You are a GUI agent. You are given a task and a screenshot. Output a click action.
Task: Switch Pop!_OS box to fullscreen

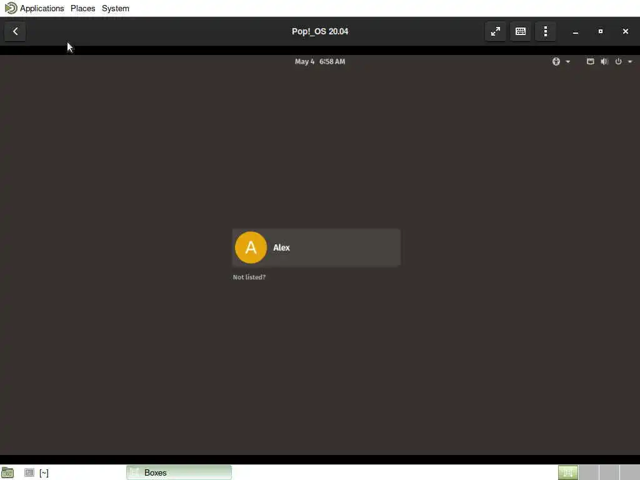(x=496, y=31)
